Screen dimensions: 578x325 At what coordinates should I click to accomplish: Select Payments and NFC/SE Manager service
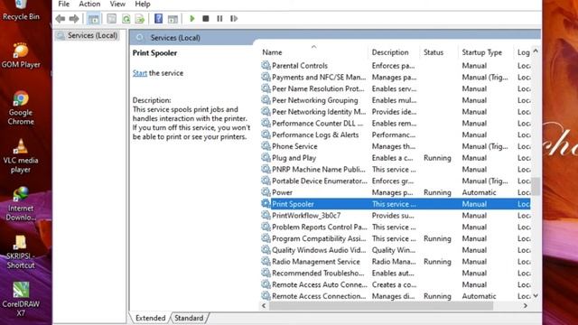click(x=319, y=77)
